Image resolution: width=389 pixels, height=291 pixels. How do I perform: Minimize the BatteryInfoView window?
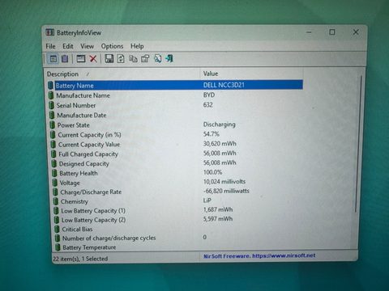pos(309,32)
